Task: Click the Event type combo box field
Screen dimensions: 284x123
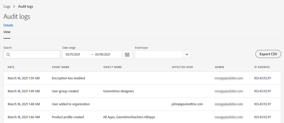Action: pyautogui.click(x=159, y=54)
